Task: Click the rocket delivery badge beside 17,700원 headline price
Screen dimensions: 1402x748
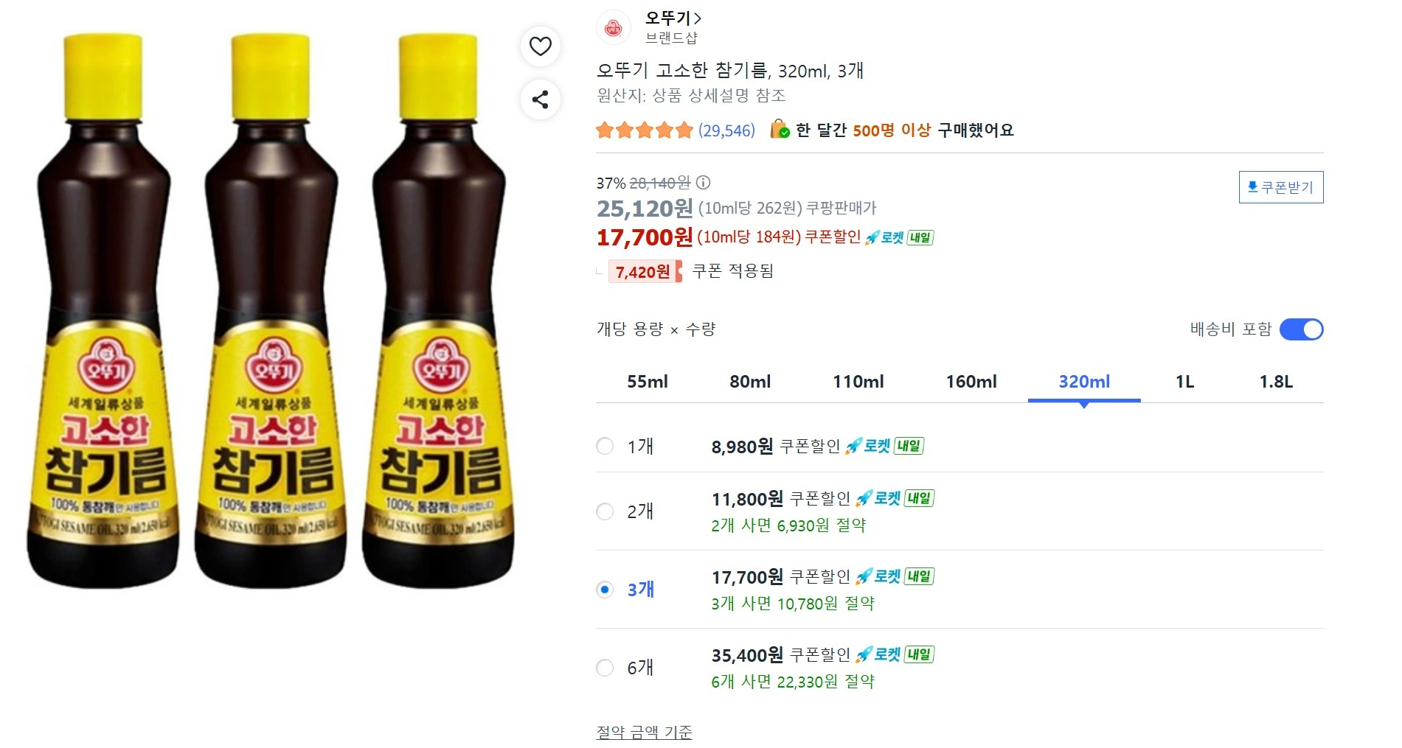Action: 899,237
